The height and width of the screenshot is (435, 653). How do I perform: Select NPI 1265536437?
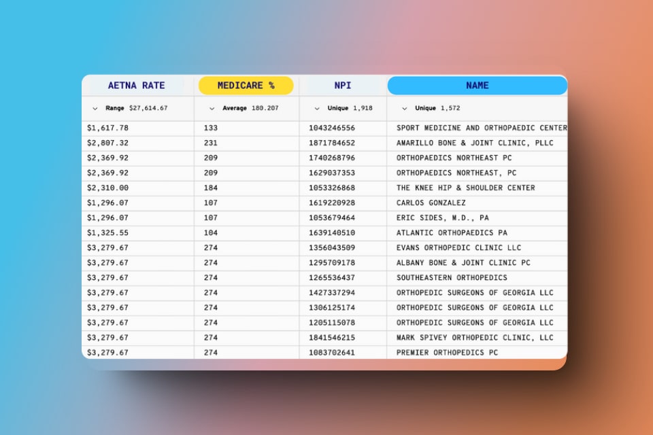click(x=332, y=278)
